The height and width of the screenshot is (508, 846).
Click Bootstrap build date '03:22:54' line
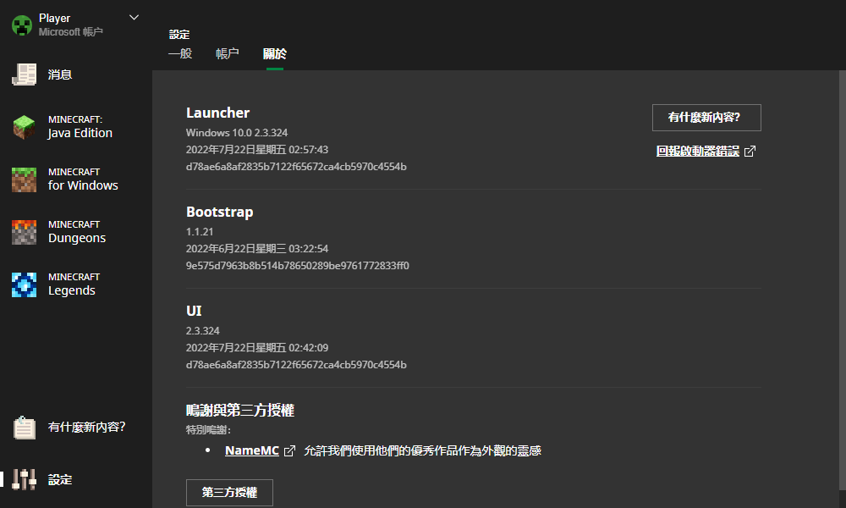point(257,249)
